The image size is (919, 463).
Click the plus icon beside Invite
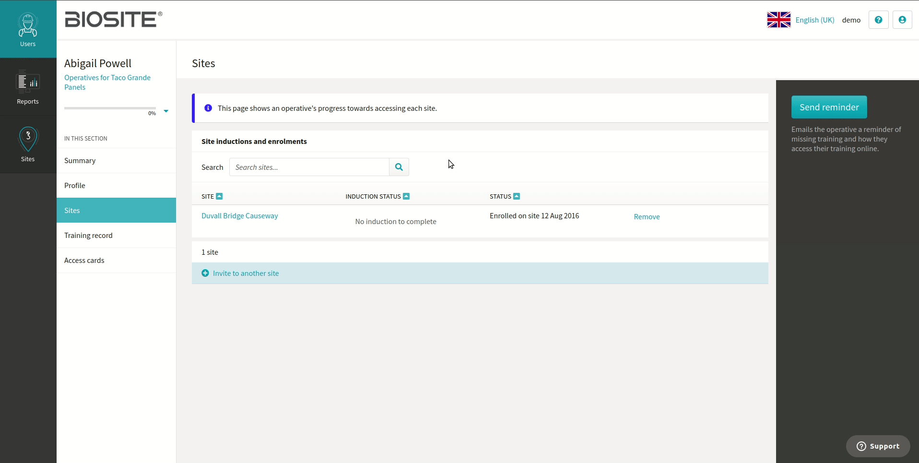point(205,273)
